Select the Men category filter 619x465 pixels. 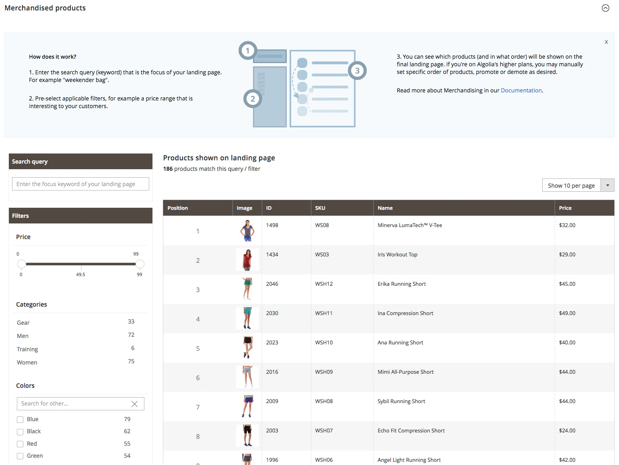[23, 336]
